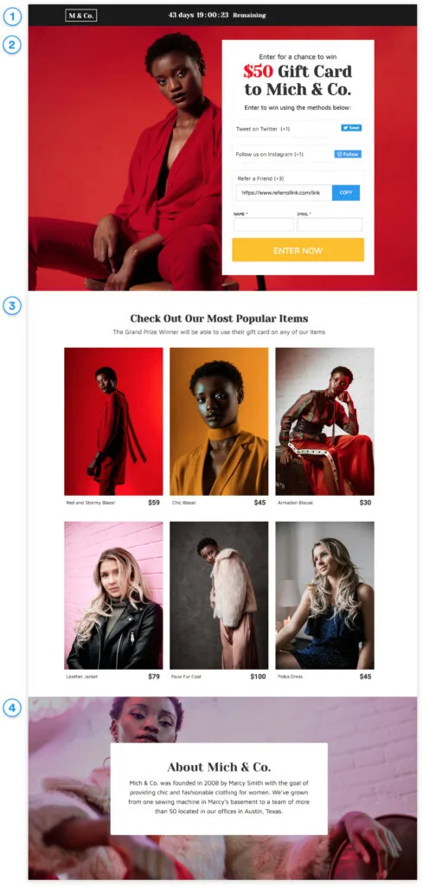Click the Instagram Follow button
This screenshot has height=886, width=423.
[x=348, y=154]
